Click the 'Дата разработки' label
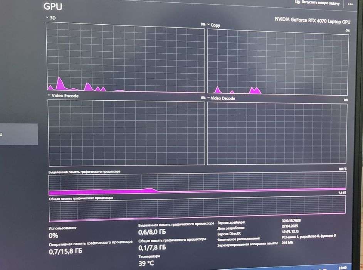 [x=231, y=228]
